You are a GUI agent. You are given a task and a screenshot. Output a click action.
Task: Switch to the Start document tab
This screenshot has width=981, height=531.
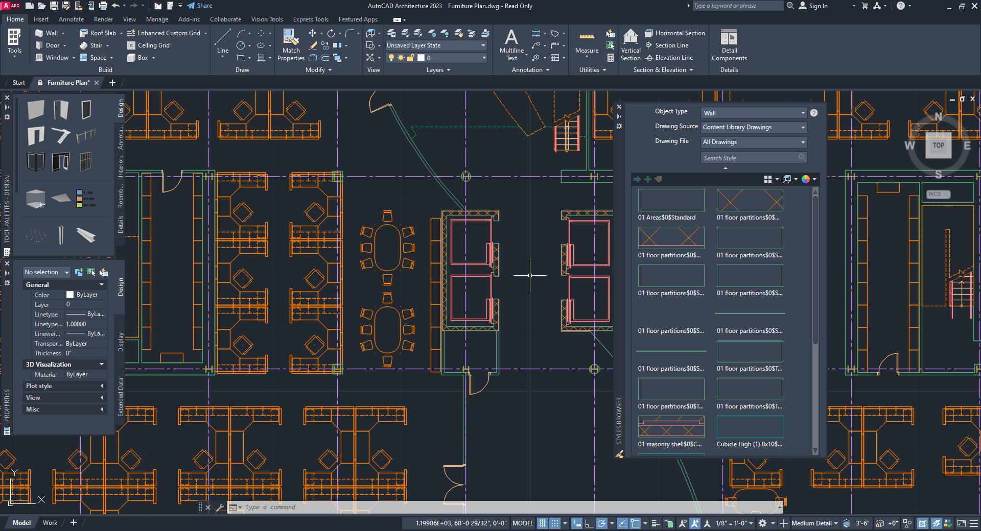tap(19, 83)
